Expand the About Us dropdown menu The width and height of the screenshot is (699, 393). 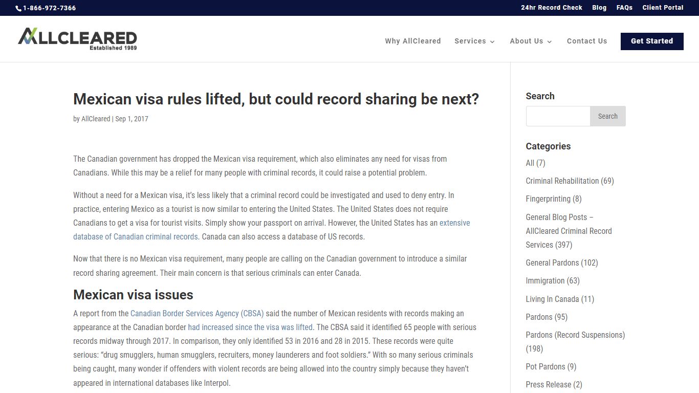coord(531,41)
